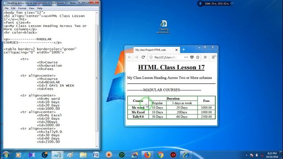Open Visual Studio from the taskbar

31,155
